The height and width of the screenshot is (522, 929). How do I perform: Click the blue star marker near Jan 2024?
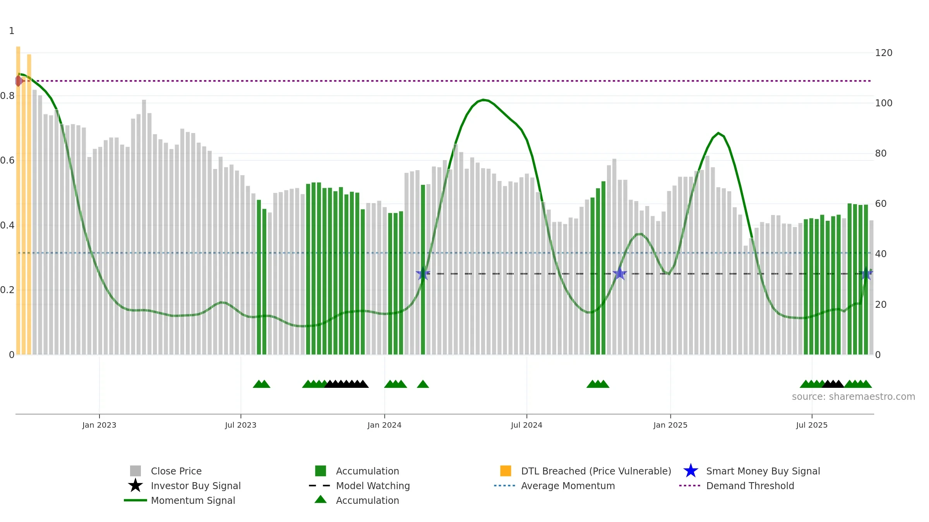pyautogui.click(x=423, y=273)
